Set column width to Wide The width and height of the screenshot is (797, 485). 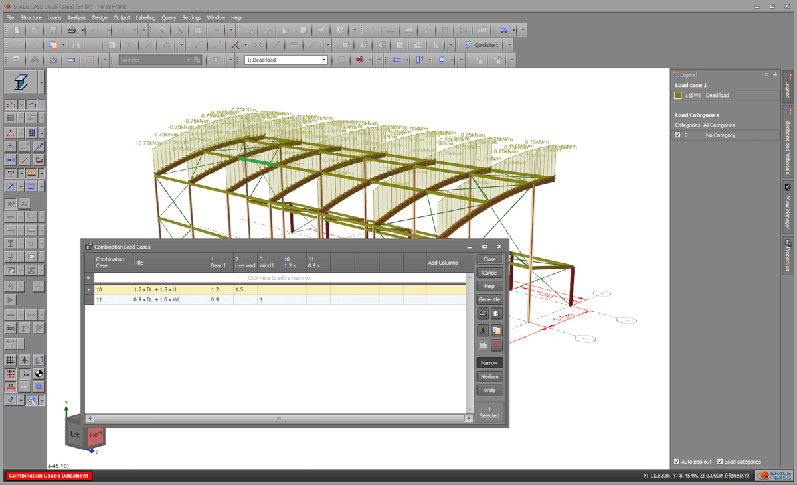click(x=489, y=390)
